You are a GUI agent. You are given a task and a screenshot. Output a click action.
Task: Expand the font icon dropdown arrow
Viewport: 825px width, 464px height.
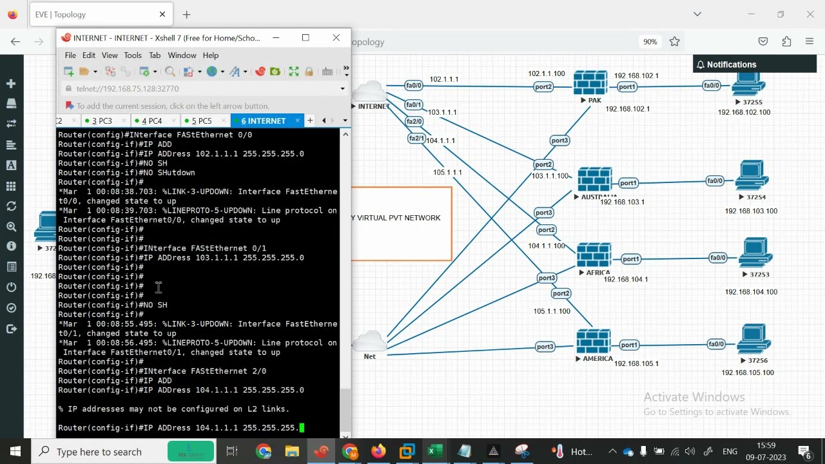(x=245, y=72)
